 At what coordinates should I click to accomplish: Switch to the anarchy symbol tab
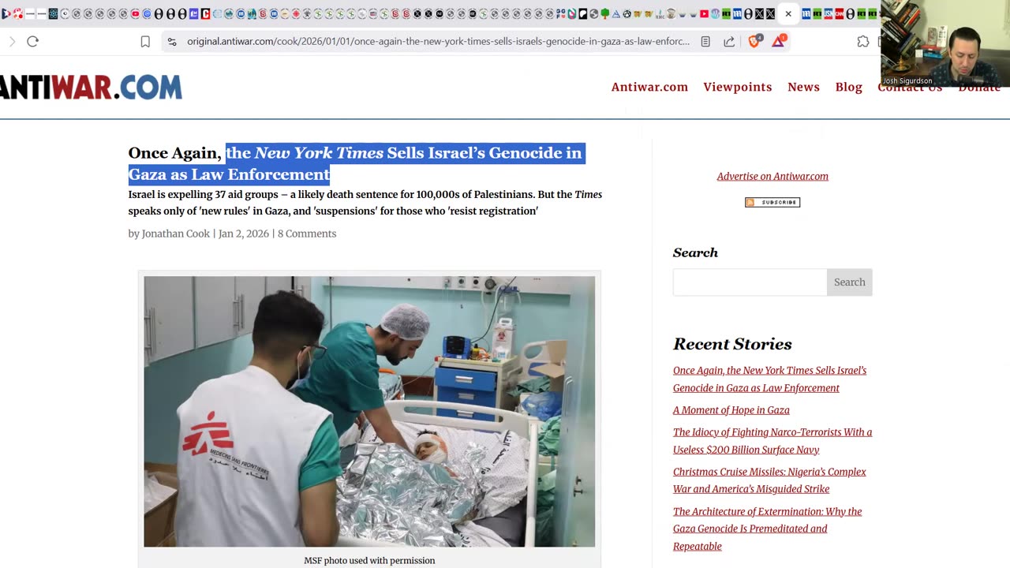(x=627, y=13)
